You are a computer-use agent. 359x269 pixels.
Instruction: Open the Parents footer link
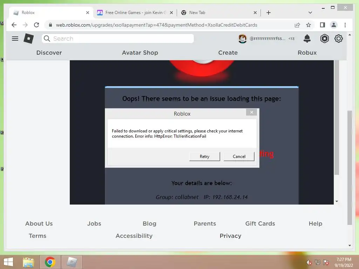(x=205, y=223)
